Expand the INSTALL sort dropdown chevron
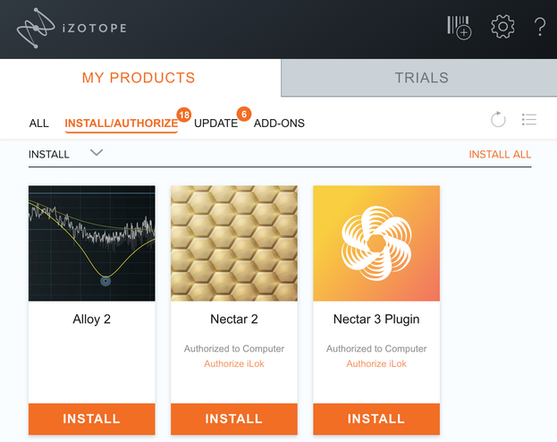The width and height of the screenshot is (557, 442). [x=97, y=153]
